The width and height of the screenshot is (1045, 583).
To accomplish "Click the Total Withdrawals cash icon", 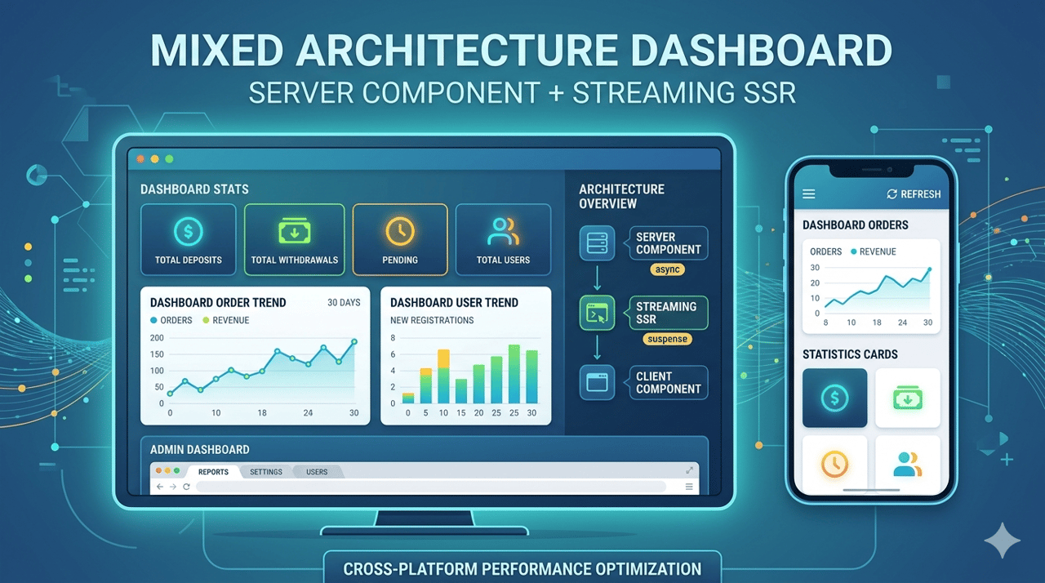I will tap(294, 232).
